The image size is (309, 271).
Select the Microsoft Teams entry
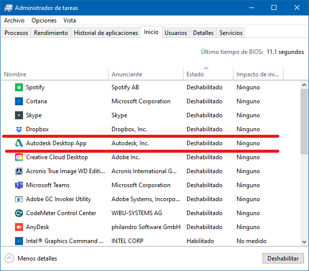(x=48, y=185)
